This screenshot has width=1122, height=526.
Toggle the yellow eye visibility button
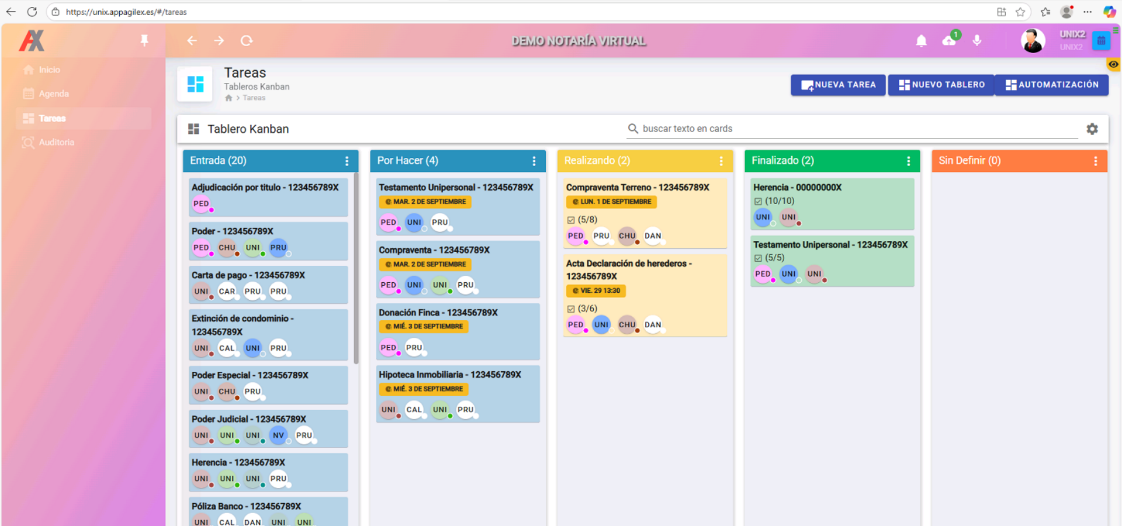[x=1113, y=65]
